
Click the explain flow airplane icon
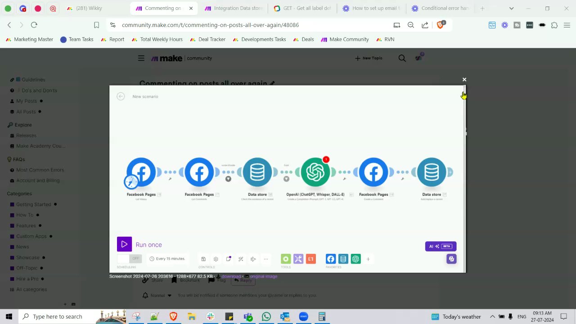click(x=253, y=259)
